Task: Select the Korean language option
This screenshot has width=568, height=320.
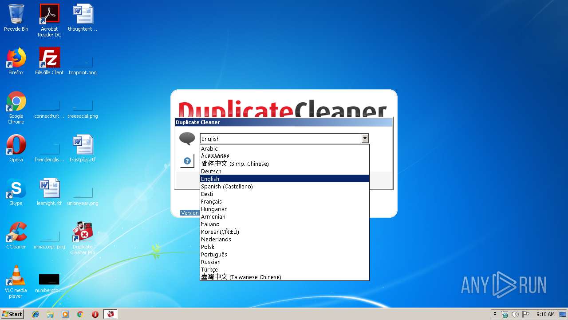Action: 284,232
